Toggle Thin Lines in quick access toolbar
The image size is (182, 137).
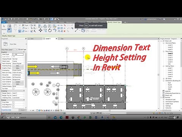tap(52, 19)
